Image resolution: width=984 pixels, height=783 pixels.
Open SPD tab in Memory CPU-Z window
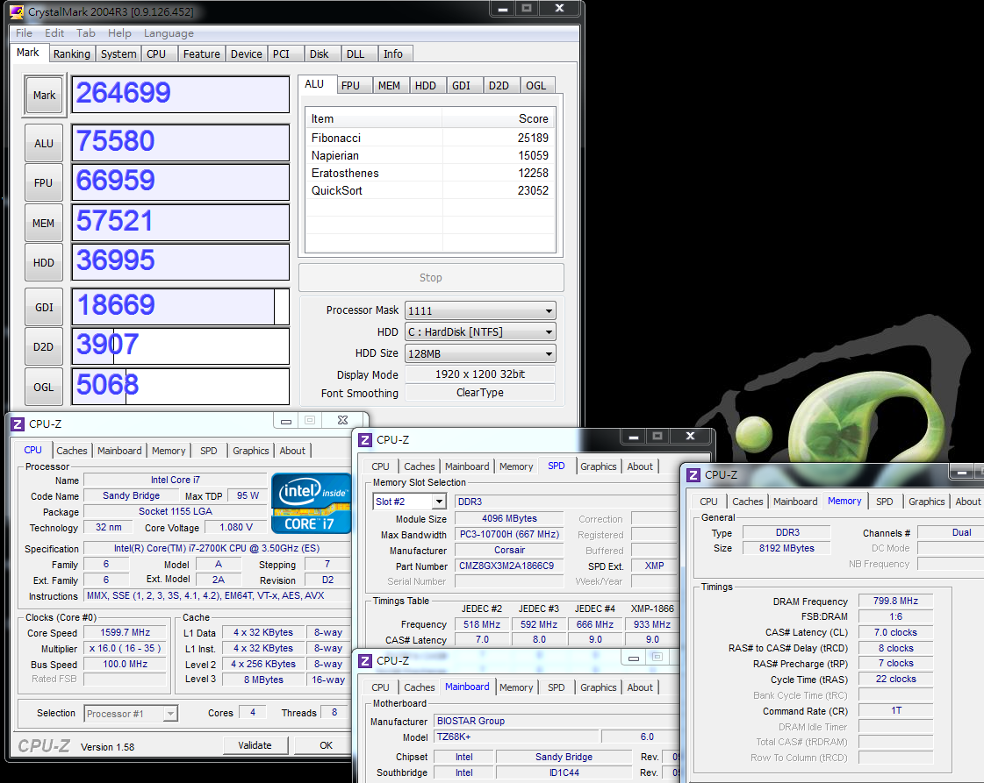coord(884,502)
